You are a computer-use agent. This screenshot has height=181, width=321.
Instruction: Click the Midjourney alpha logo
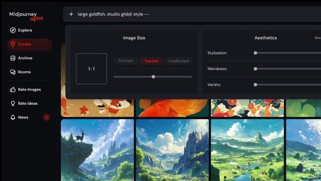click(26, 17)
